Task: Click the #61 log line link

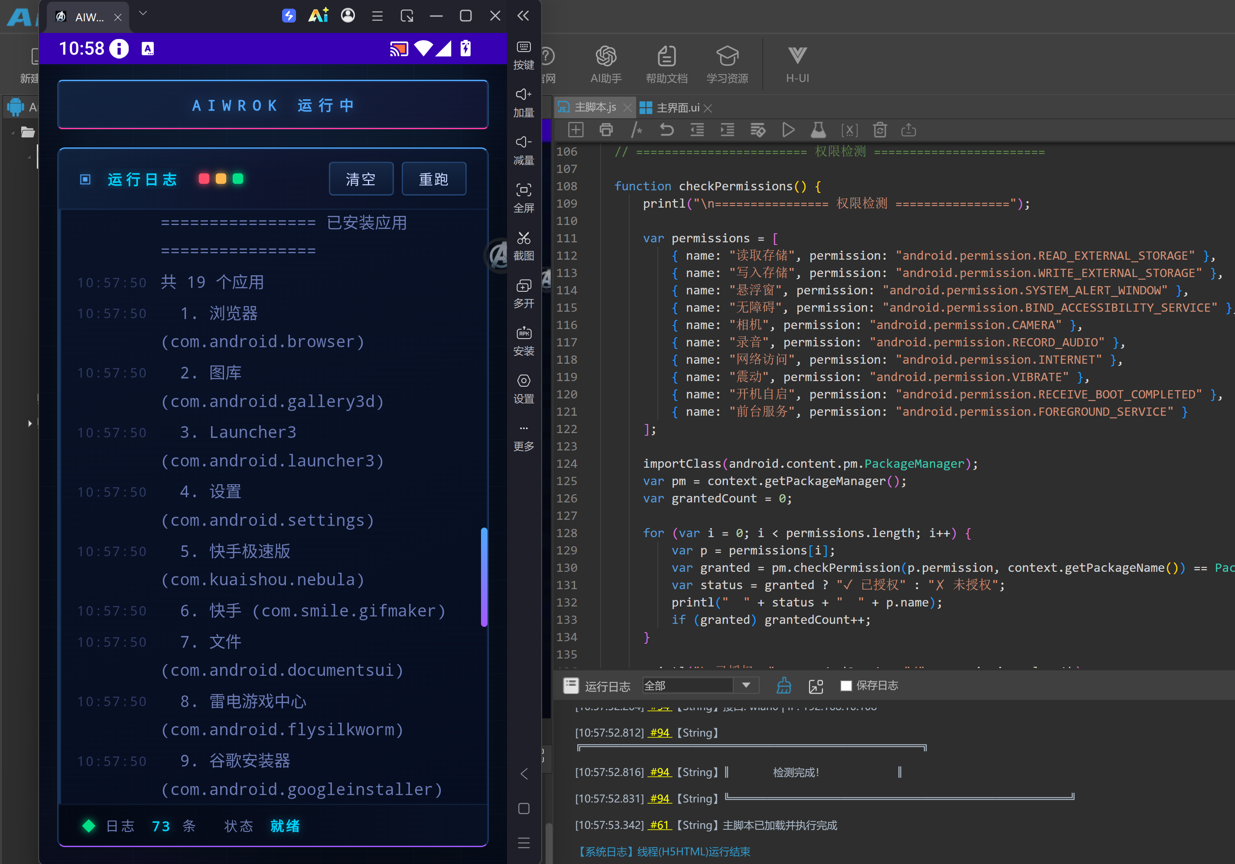Action: click(x=660, y=825)
